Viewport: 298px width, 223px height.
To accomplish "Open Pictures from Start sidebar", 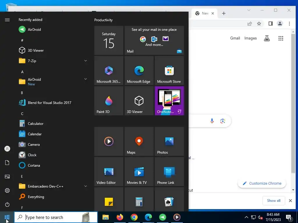I will 7,177.
